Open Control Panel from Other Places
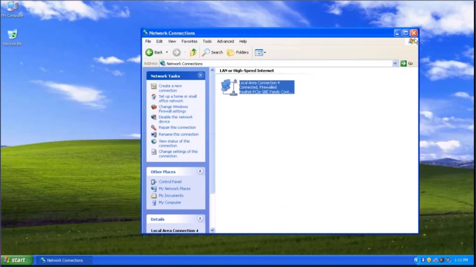This screenshot has height=267, width=476. click(170, 182)
